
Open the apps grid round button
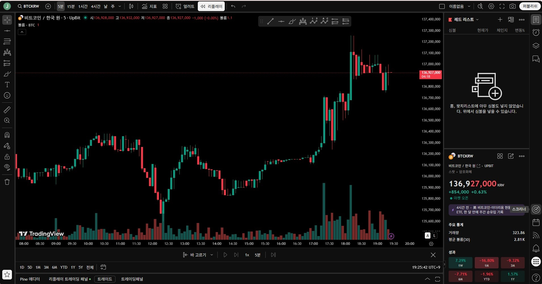coord(536,262)
